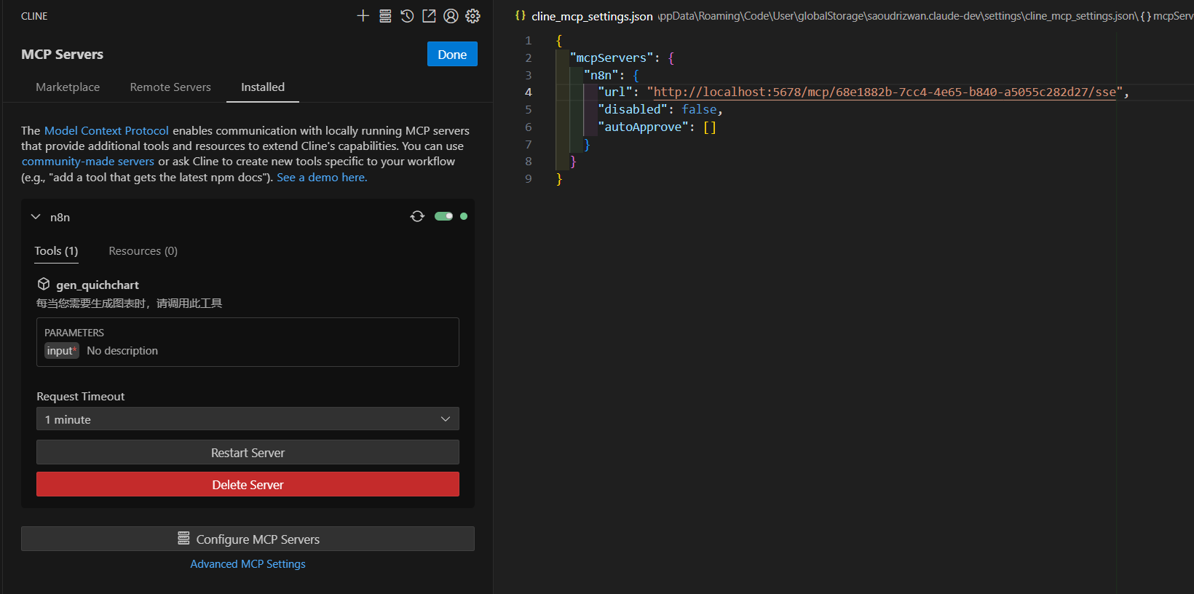1194x594 pixels.
Task: Click the green n8n connection status dot
Action: (x=464, y=216)
